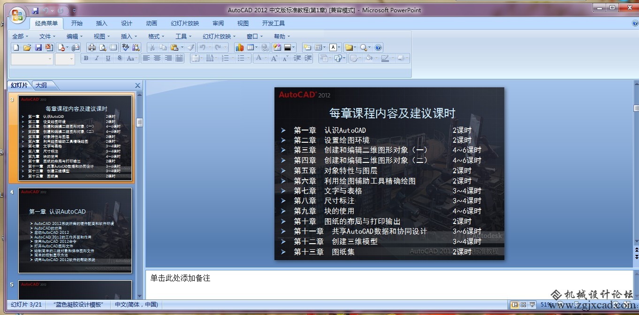Open the font size combo box

[65, 59]
